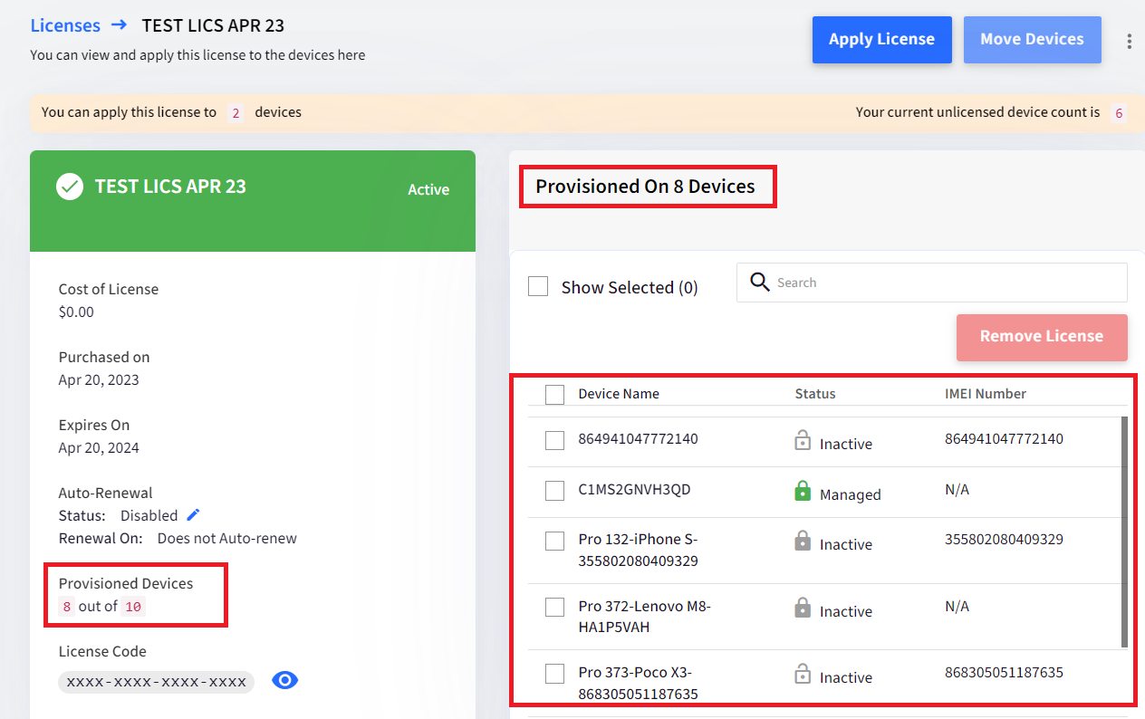Click the lock icon for device 864941047772140
The image size is (1145, 719).
click(x=802, y=441)
